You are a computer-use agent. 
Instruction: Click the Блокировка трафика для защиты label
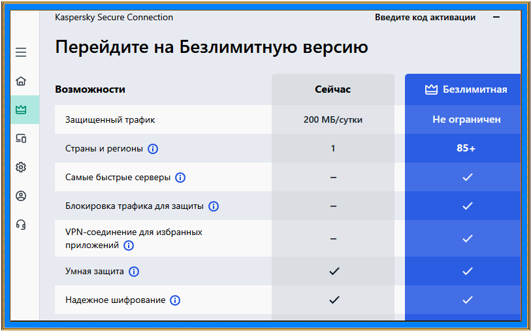click(135, 206)
